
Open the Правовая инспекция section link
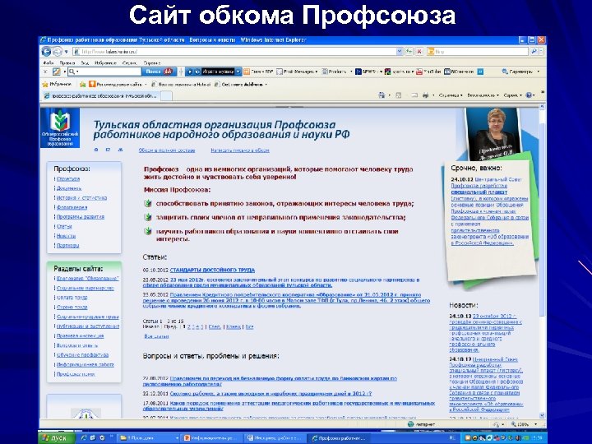tap(80, 335)
